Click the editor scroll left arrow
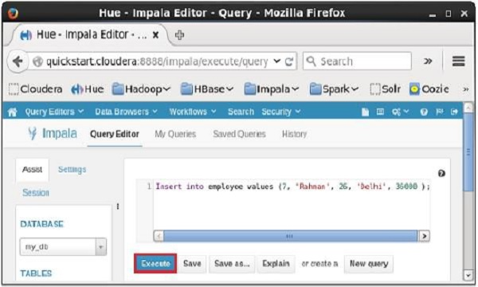This screenshot has height=287, width=478. tap(159, 236)
